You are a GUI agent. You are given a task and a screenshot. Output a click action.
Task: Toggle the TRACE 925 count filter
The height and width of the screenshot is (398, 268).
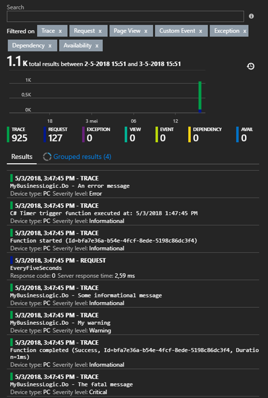coord(18,135)
